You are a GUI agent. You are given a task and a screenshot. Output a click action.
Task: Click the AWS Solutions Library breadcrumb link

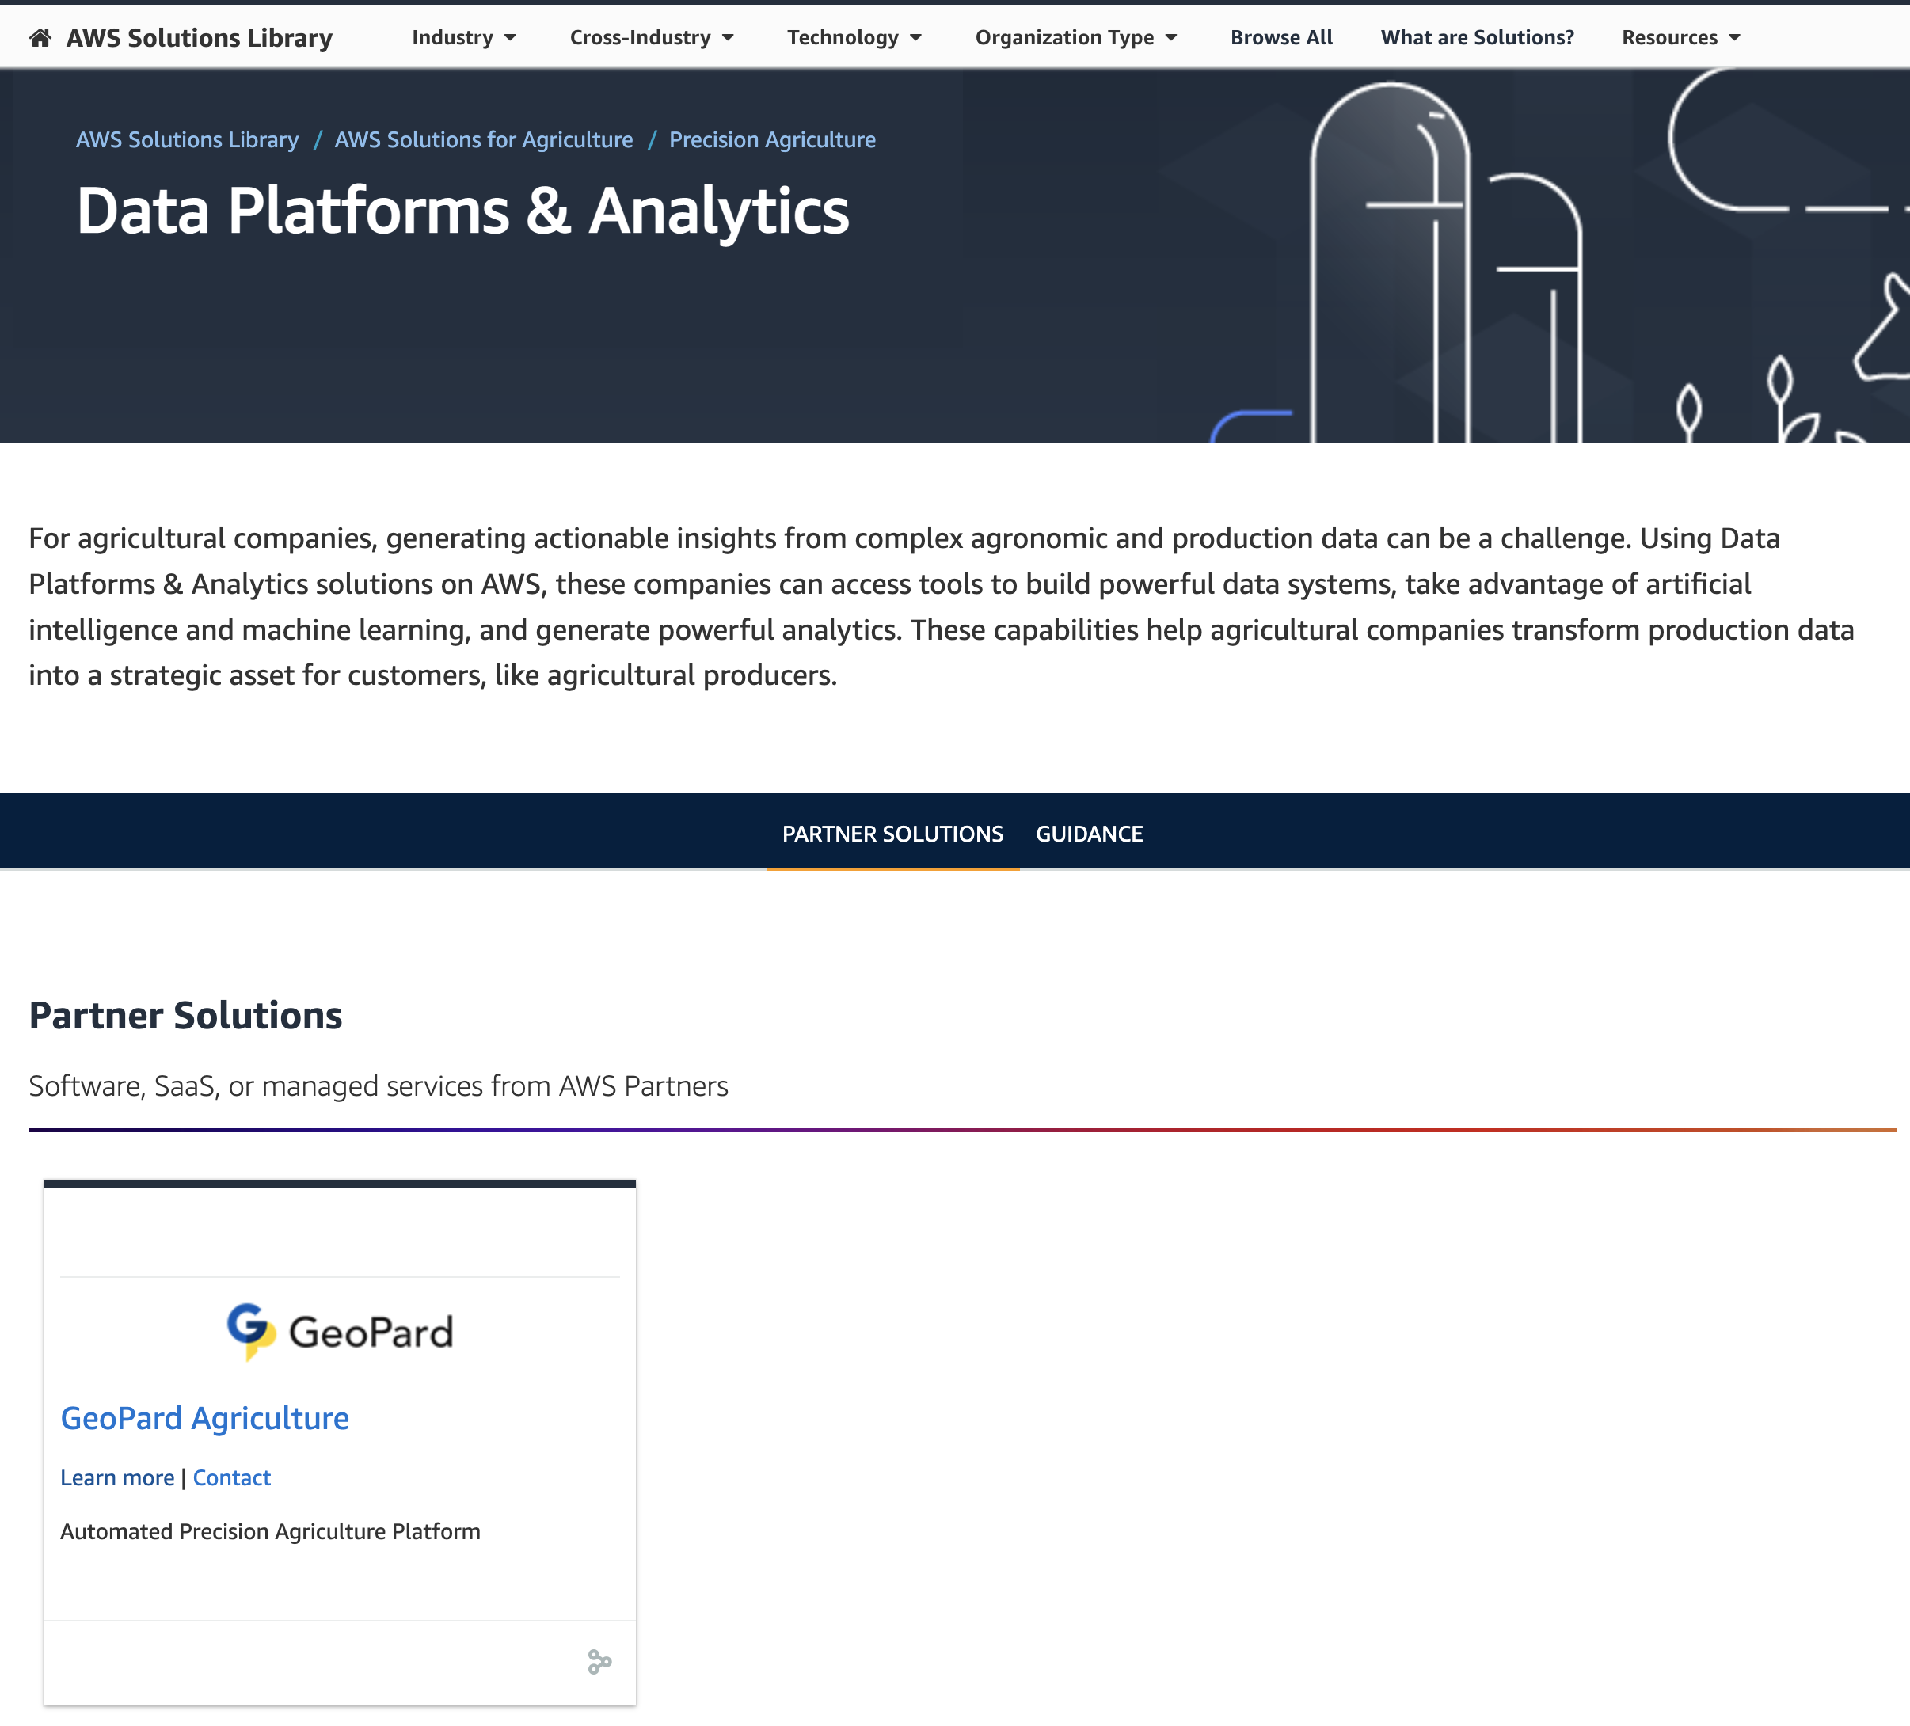187,139
